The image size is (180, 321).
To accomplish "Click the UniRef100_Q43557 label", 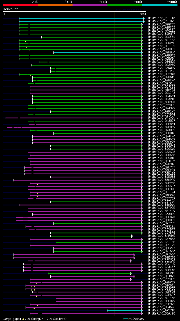I will (161, 121).
